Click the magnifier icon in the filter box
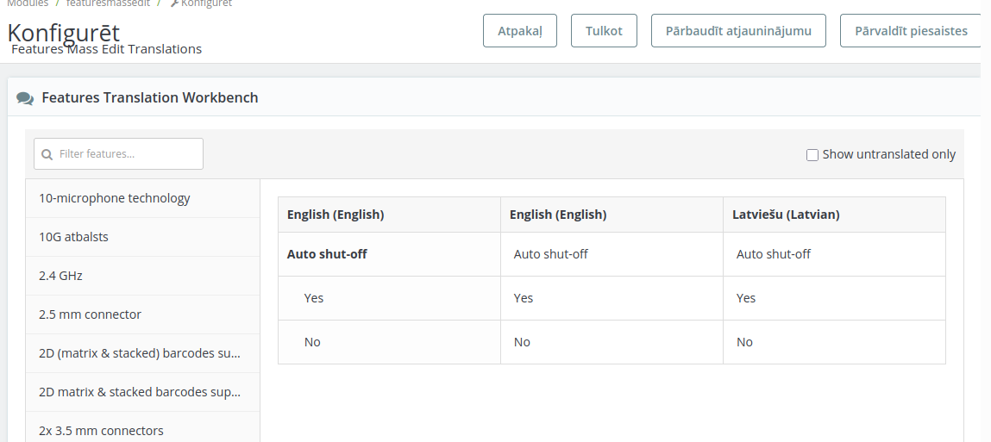The image size is (991, 442). coord(47,154)
